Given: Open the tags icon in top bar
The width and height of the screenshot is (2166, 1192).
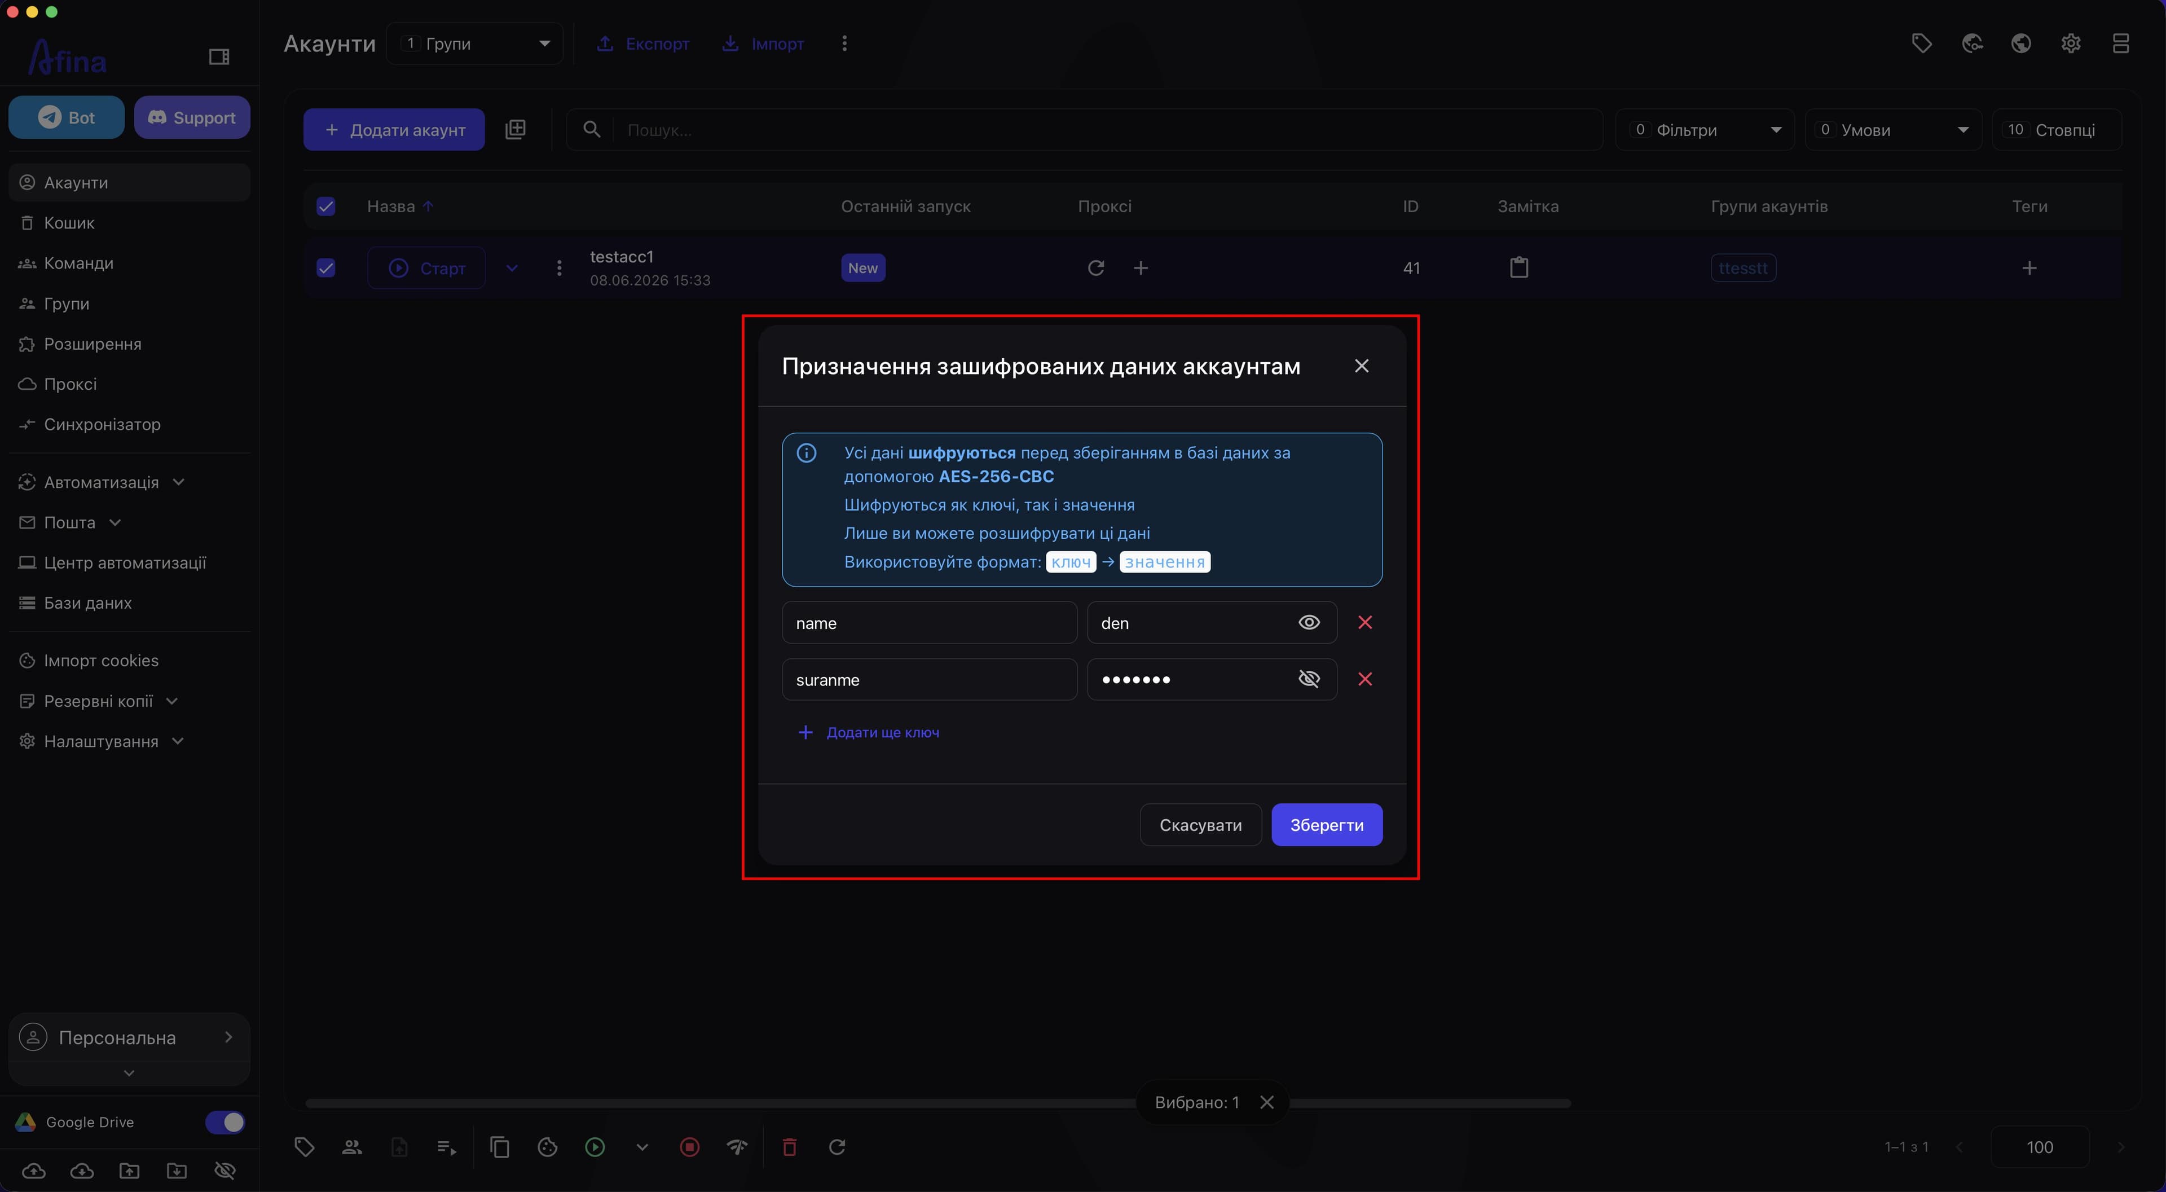Looking at the screenshot, I should 1921,43.
